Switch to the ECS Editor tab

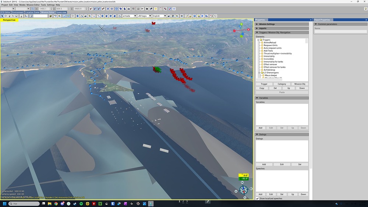coord(6,13)
